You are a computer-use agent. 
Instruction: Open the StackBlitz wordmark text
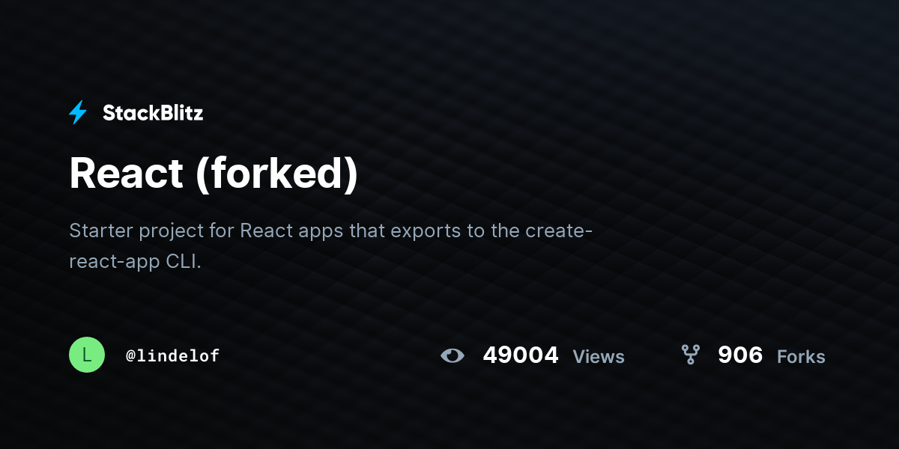(x=153, y=113)
